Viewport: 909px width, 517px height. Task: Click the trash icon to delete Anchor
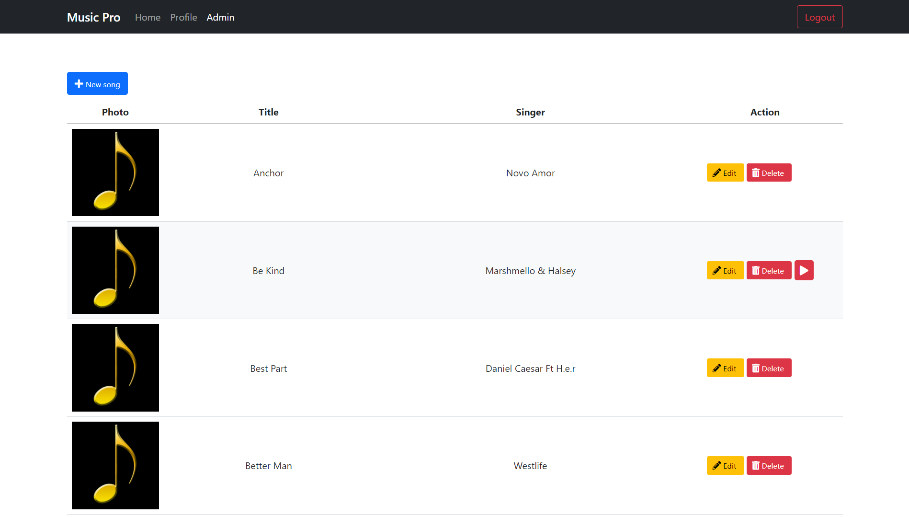tap(757, 172)
